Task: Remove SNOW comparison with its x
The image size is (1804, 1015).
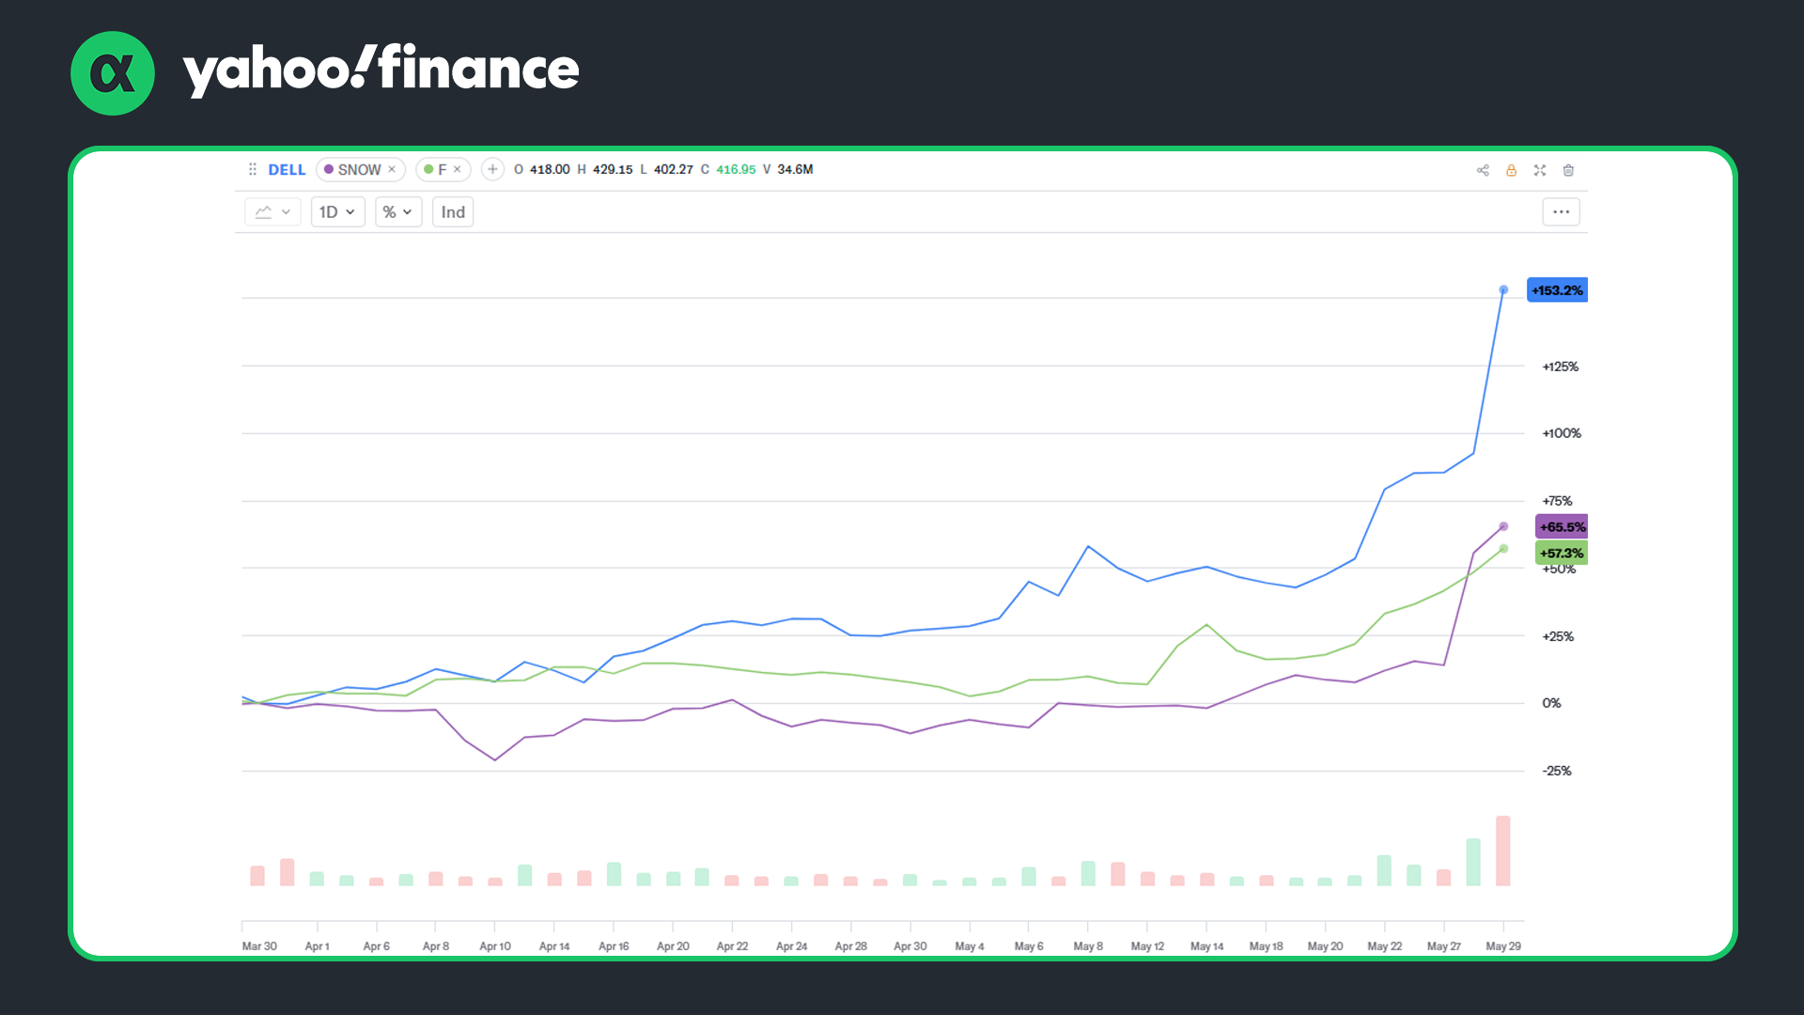Action: pos(392,169)
